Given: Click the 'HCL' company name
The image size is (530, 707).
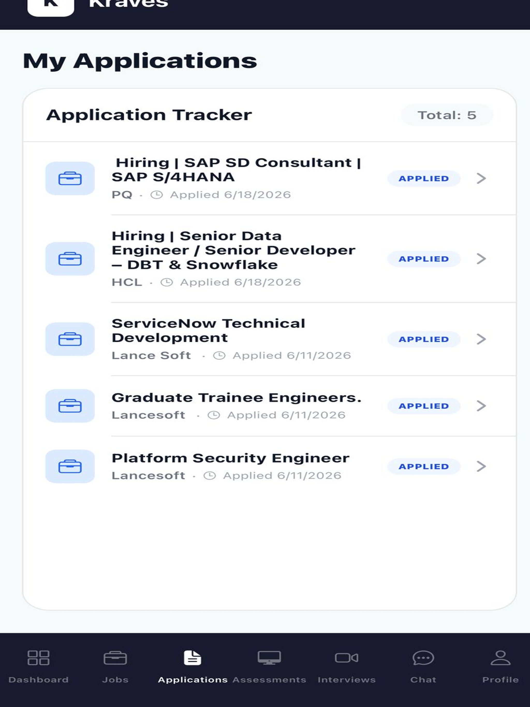Looking at the screenshot, I should (127, 282).
